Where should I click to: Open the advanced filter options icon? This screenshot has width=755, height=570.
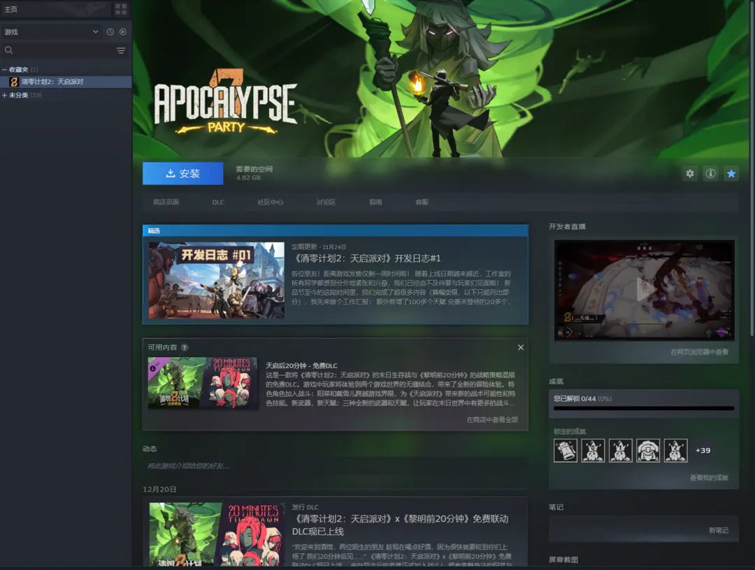121,50
